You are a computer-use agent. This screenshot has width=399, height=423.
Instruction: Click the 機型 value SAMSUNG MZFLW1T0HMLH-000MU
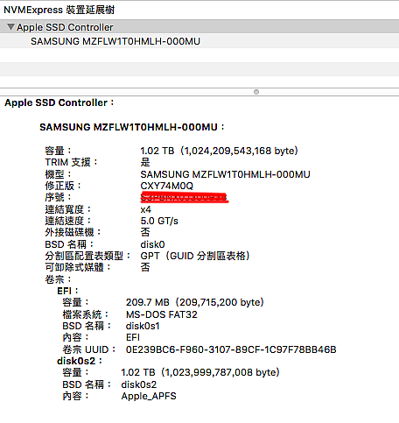(225, 174)
